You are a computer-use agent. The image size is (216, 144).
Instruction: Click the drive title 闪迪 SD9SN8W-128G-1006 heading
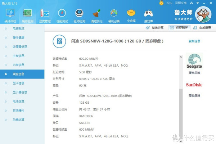(117, 41)
